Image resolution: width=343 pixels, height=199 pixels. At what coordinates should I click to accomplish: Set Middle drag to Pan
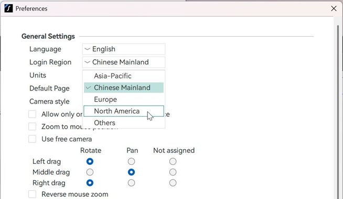coord(131,172)
